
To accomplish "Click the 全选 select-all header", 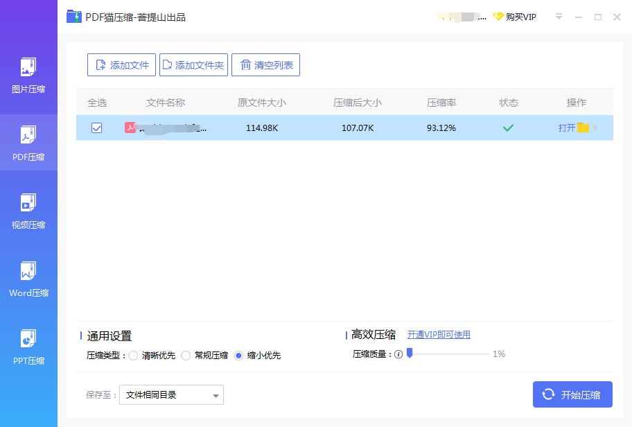I will [x=97, y=103].
